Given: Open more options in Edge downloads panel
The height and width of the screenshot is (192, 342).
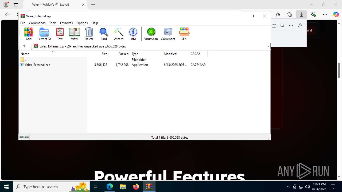Looking at the screenshot, I should click(x=291, y=26).
